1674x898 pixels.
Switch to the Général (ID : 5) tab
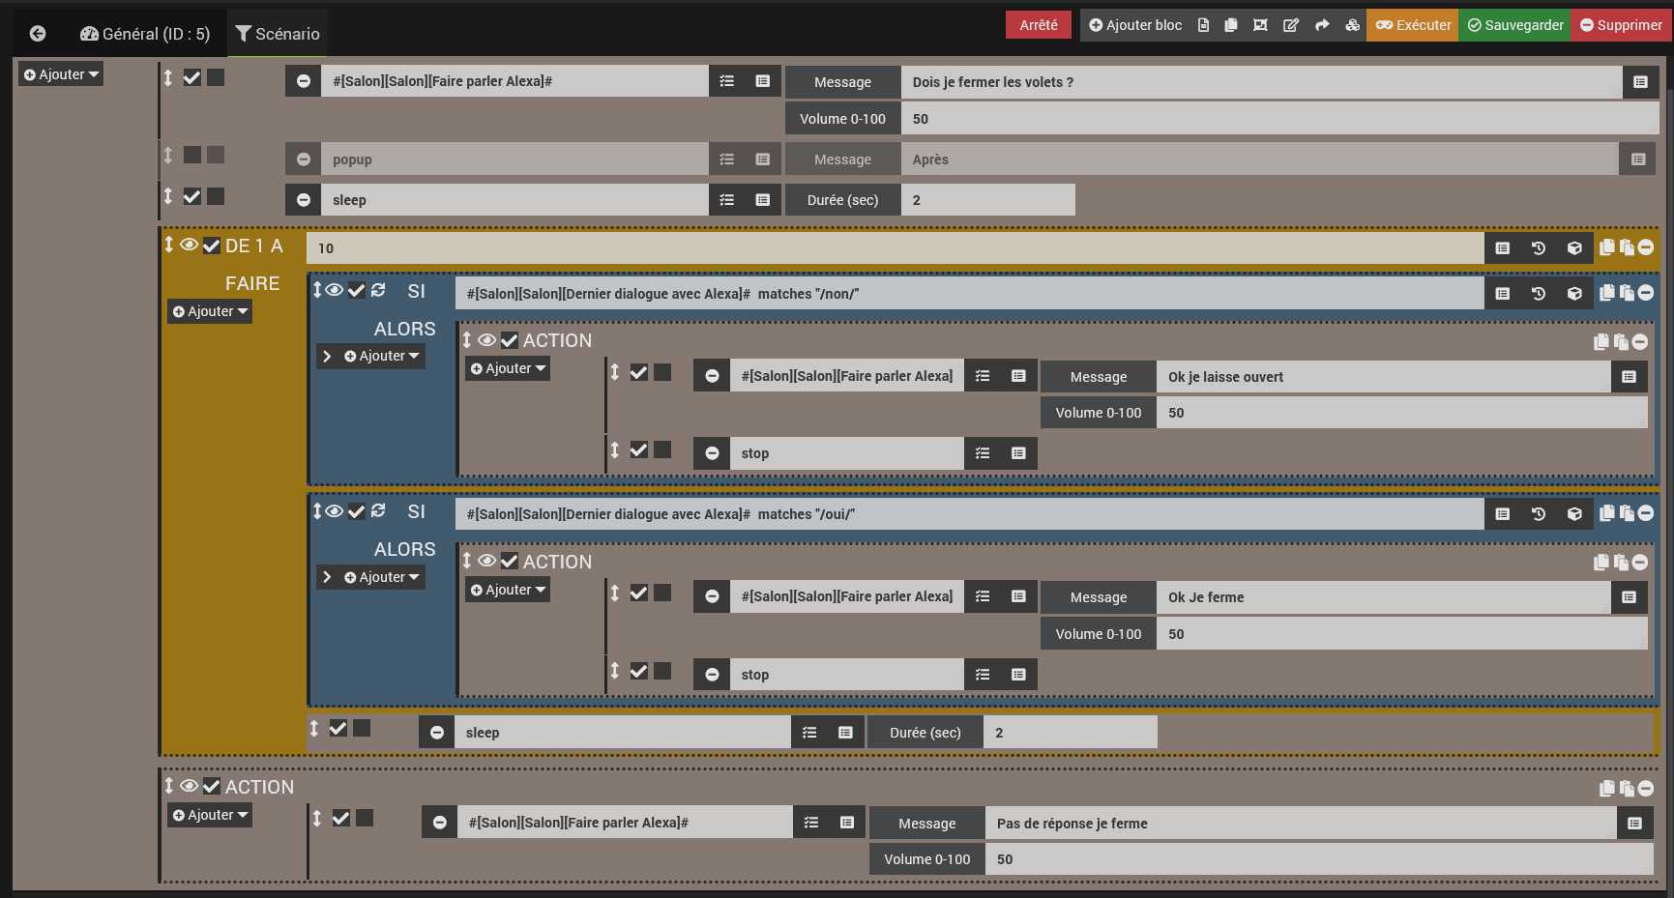tap(145, 34)
